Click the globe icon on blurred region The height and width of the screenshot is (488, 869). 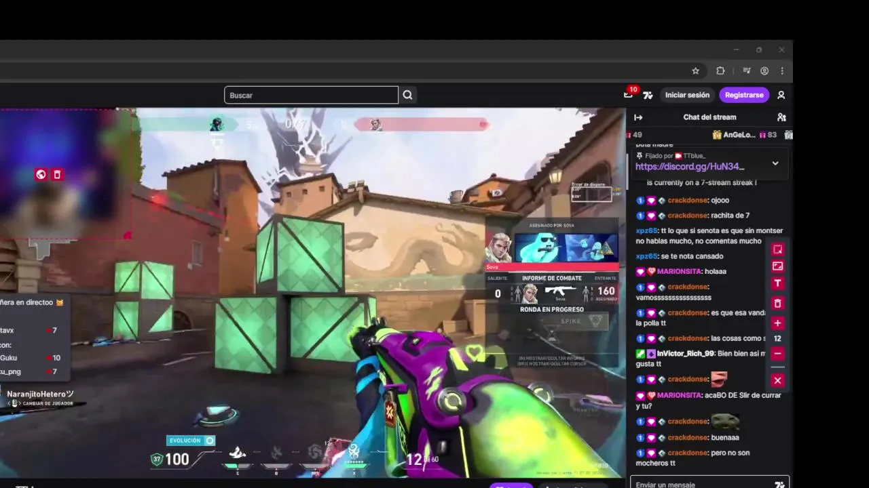click(x=41, y=175)
